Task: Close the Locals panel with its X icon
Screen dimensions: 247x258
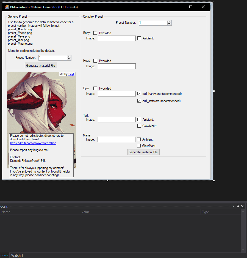Action: 242,206
